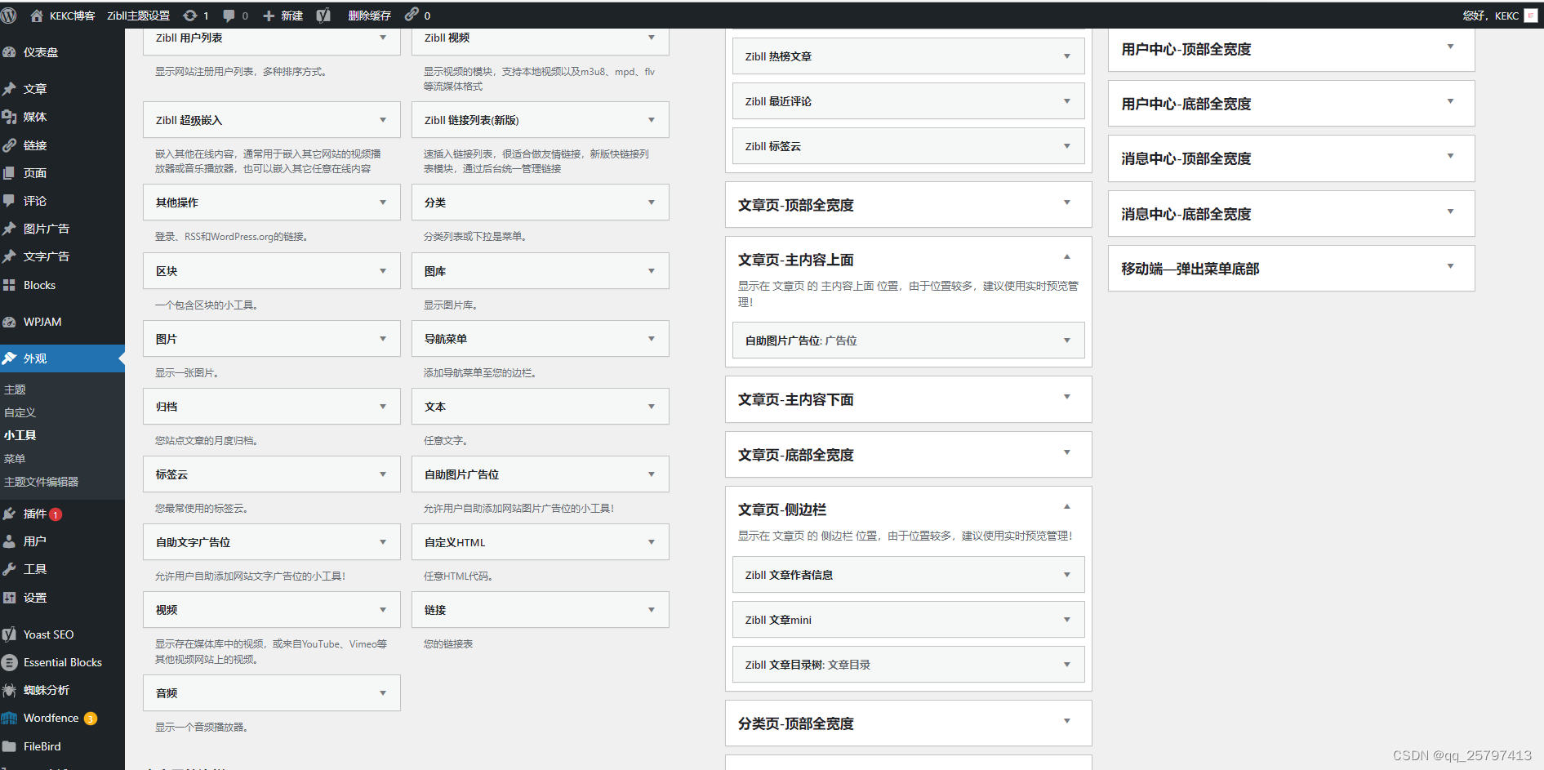
Task: Click the 用户 user icon in sidebar
Action: click(x=9, y=541)
